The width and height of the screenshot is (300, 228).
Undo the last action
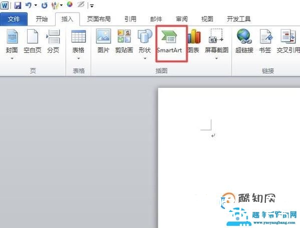(x=29, y=5)
